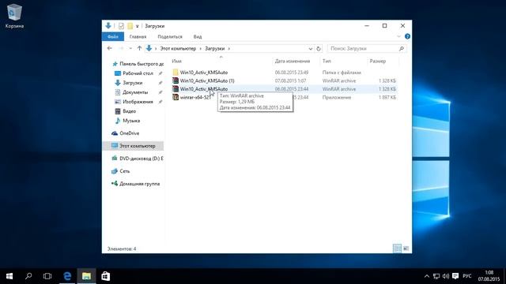
Task: Open the quick access toolbar dropdown arrow
Action: (x=137, y=26)
